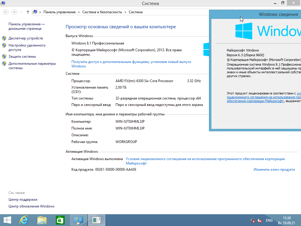Viewport: 301px width, 226px height.
Task: Restore down the Система window
Action: 283,3
